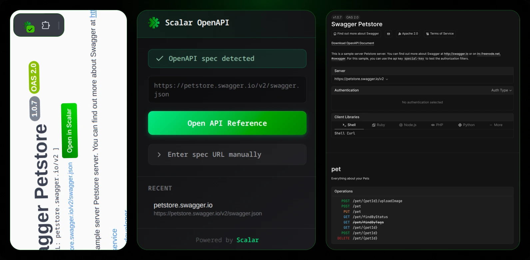
Task: Click the email envelope icon button
Action: [x=388, y=34]
